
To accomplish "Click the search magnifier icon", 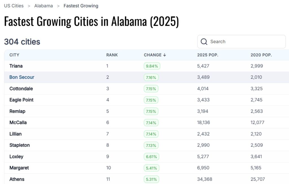I will 204,42.
